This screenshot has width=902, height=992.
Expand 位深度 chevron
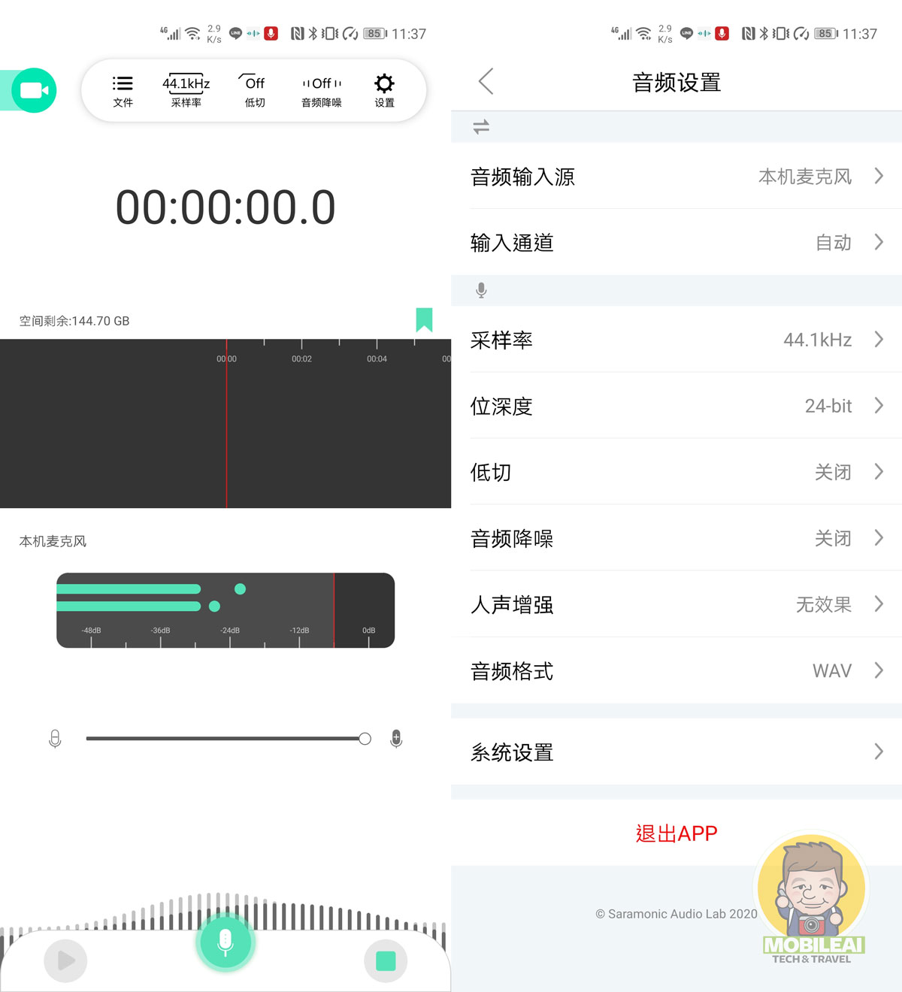[x=879, y=406]
